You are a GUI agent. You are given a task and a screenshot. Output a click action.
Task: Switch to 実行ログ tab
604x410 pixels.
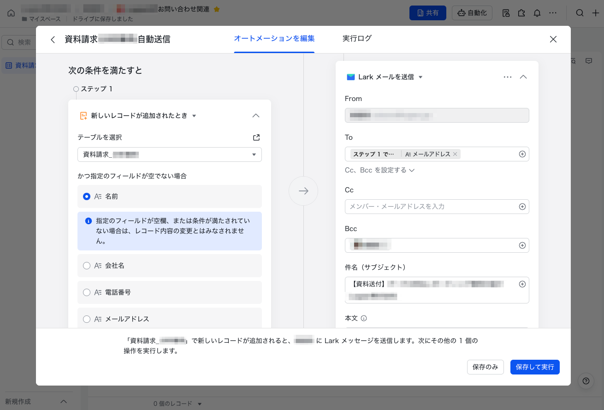tap(357, 39)
